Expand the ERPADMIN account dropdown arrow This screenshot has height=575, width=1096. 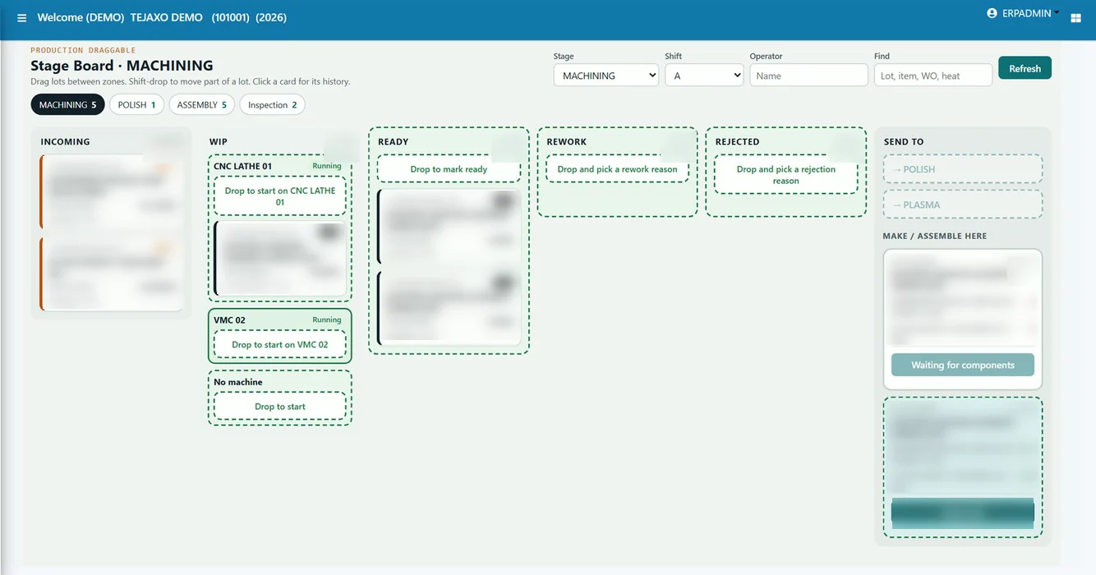(x=1057, y=12)
